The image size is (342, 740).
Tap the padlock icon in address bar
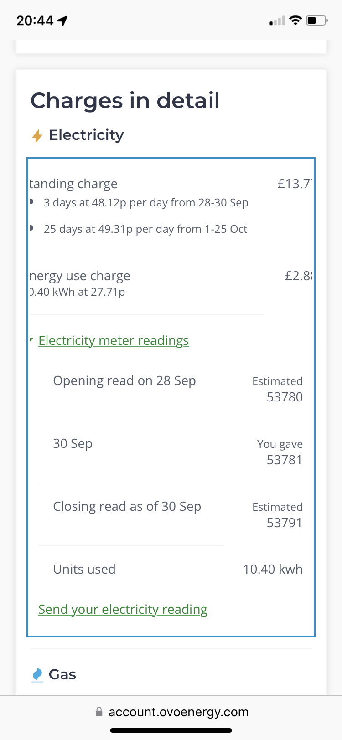click(99, 712)
